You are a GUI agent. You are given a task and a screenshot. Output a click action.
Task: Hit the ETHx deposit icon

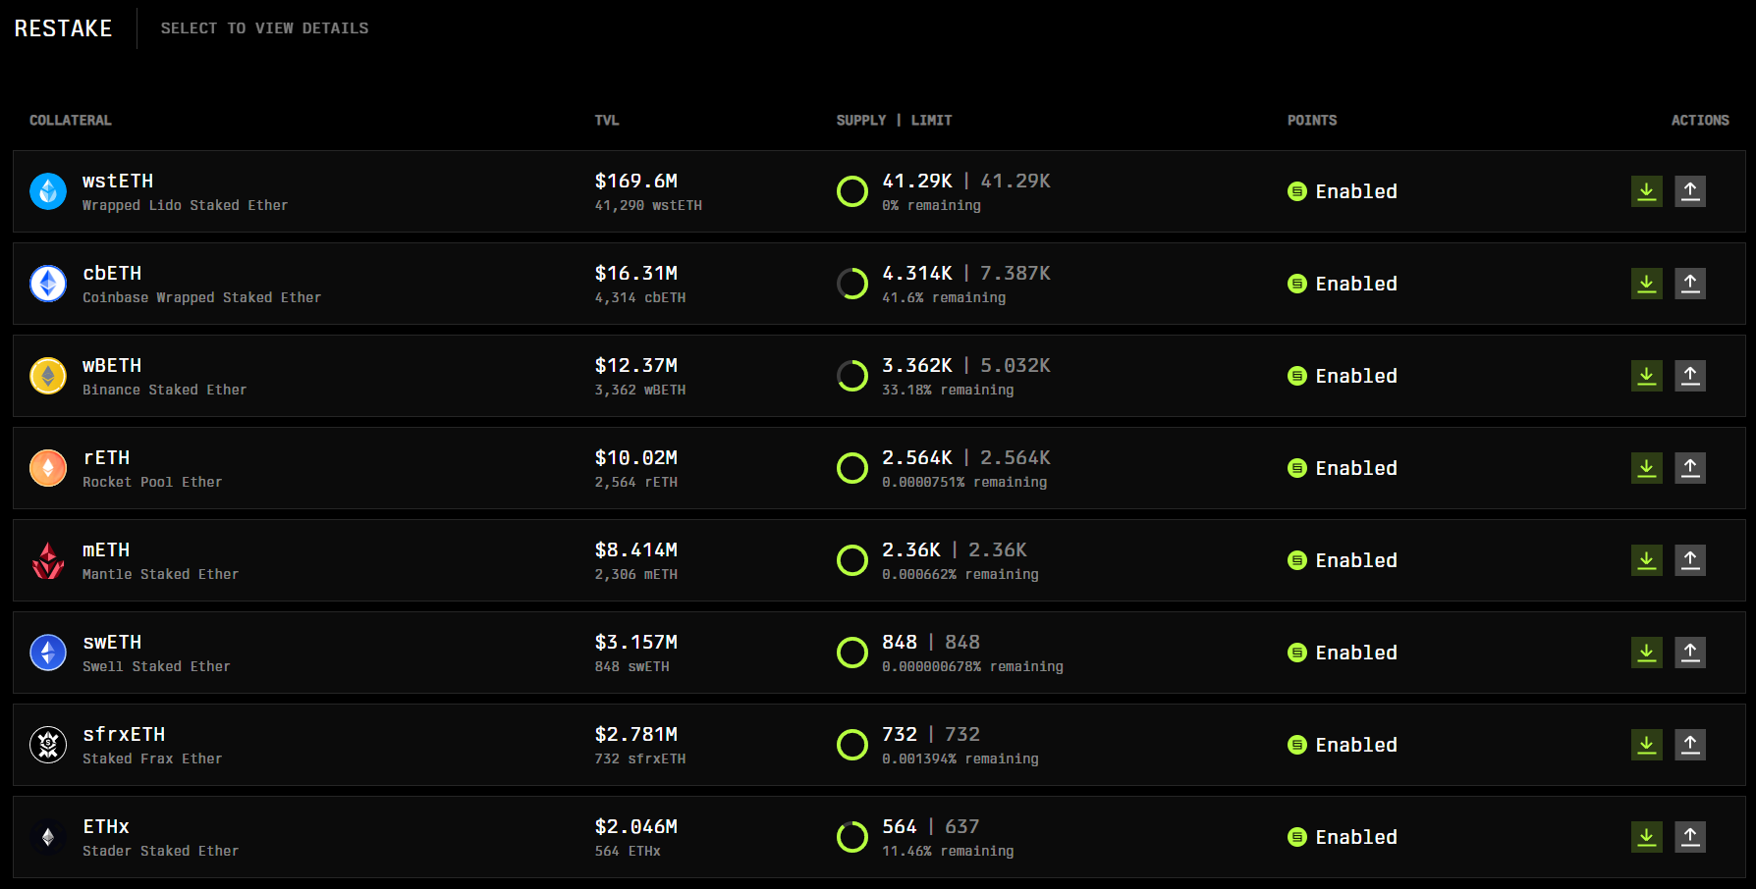click(x=1646, y=837)
